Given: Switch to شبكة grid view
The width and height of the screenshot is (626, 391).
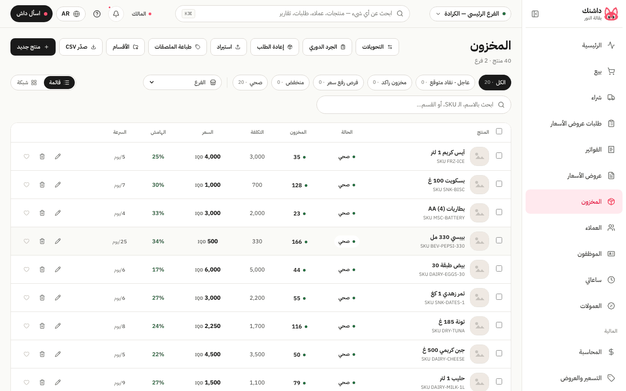Looking at the screenshot, I should point(27,83).
